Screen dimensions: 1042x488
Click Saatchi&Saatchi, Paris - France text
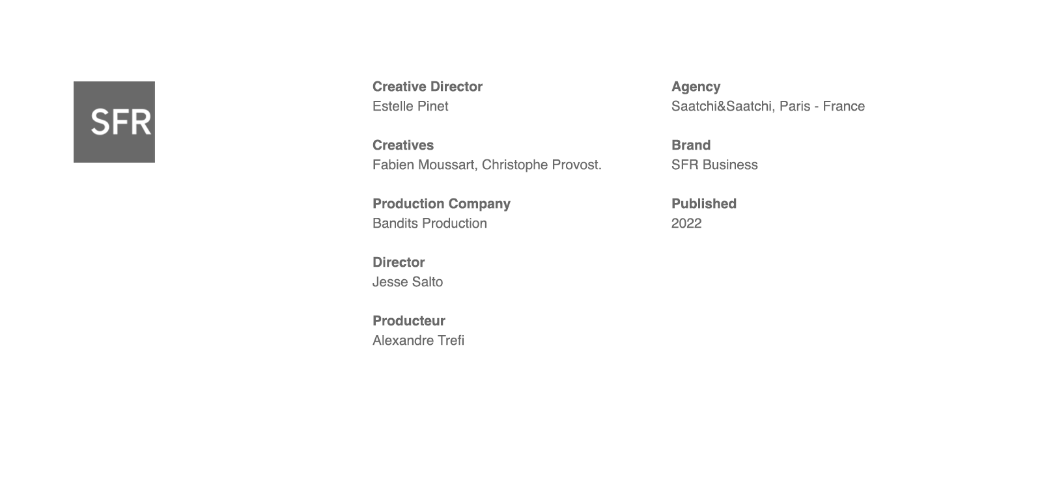[768, 106]
